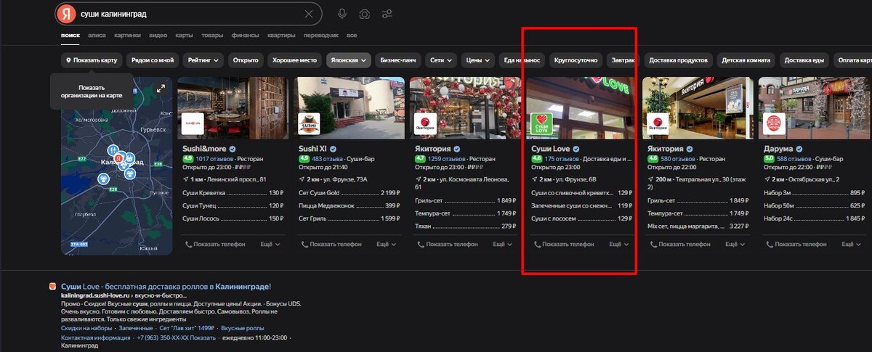Click the Дарума logo badge

click(x=774, y=124)
